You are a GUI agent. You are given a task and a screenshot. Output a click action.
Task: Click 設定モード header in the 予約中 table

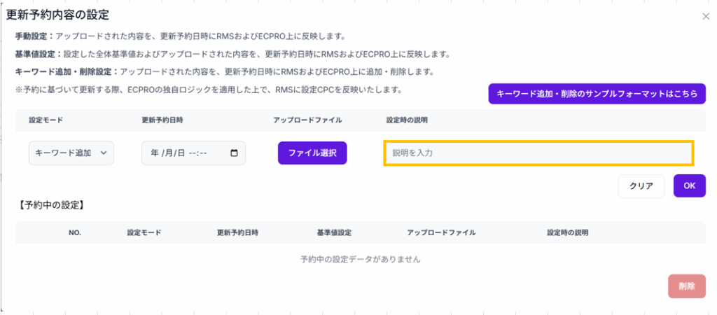(x=144, y=232)
